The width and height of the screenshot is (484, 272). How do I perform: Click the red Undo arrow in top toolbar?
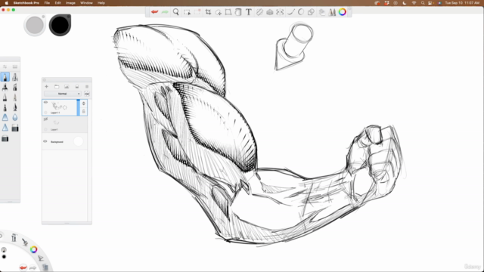tap(154, 12)
